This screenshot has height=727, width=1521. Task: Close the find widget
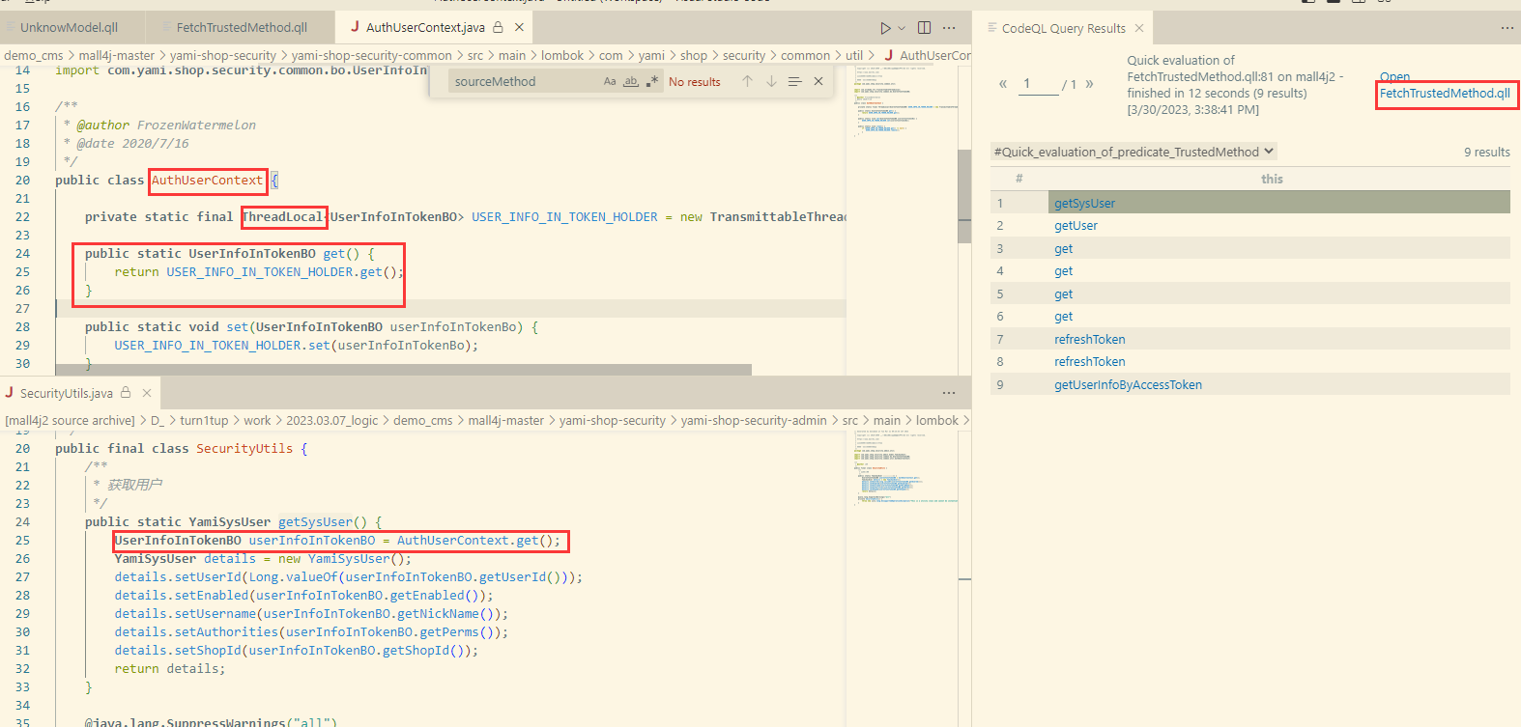(x=818, y=82)
